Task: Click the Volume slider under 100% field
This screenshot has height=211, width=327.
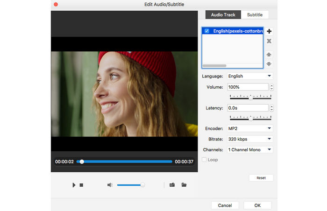Action: (250, 98)
